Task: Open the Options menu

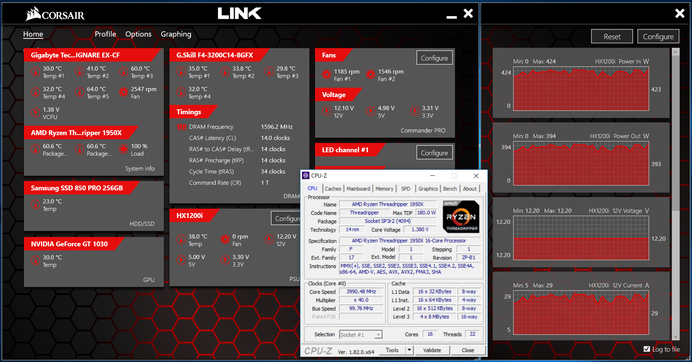Action: click(138, 34)
